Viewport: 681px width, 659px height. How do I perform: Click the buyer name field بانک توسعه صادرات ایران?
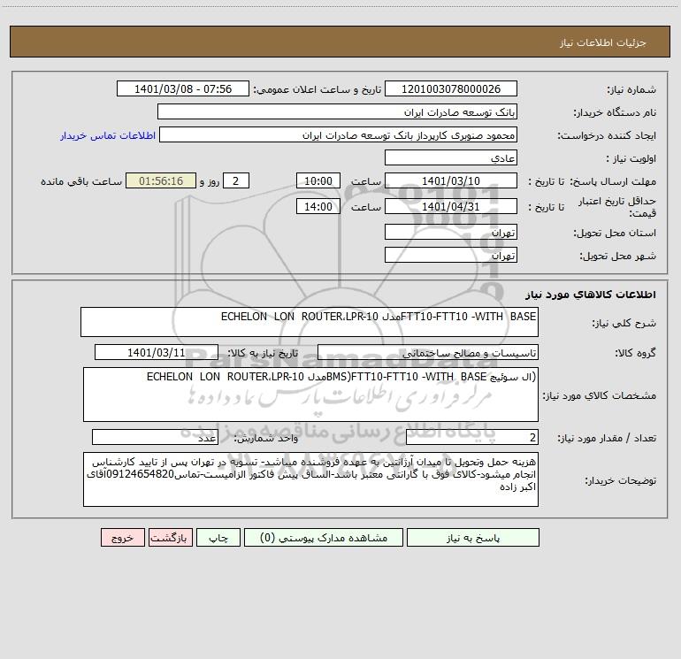click(x=337, y=112)
